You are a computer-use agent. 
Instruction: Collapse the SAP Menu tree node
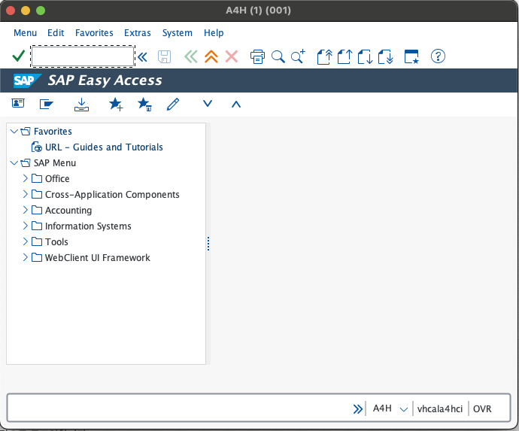(x=14, y=163)
